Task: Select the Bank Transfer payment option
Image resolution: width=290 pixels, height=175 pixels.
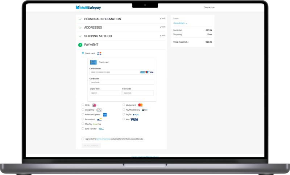Action: 83,128
